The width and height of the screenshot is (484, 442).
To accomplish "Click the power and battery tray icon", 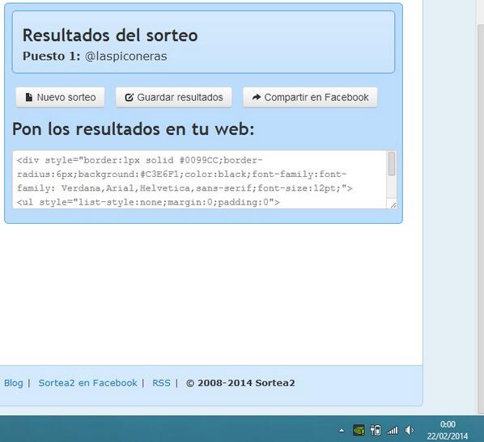I will (x=376, y=431).
